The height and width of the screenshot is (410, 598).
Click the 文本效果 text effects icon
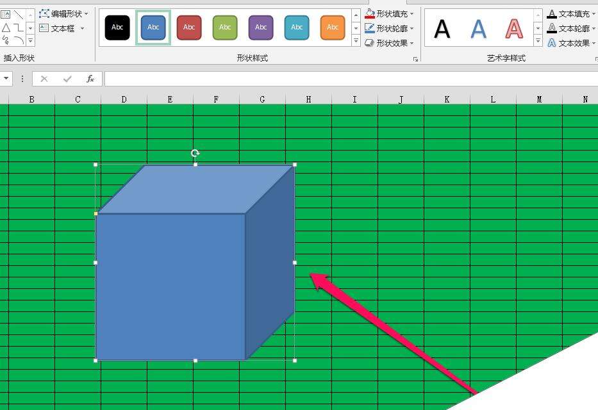551,43
